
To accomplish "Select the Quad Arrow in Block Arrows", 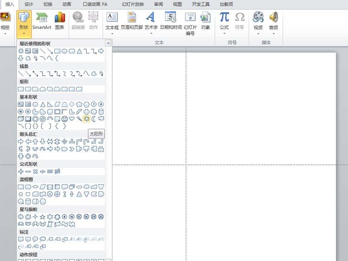I will point(64,142).
